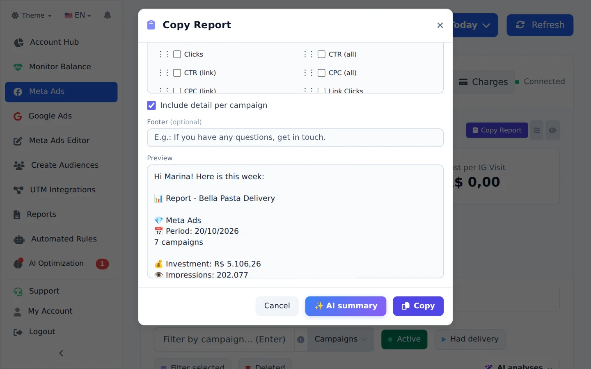Click the background Copy Report button
The width and height of the screenshot is (591, 369).
(x=497, y=130)
